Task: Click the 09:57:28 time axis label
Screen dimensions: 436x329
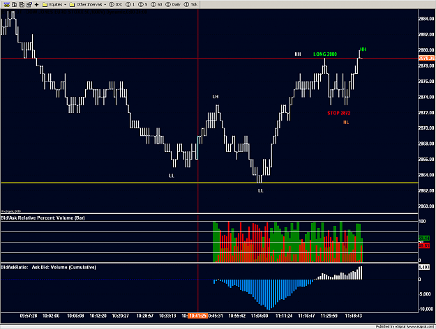Action: [x=29, y=316]
